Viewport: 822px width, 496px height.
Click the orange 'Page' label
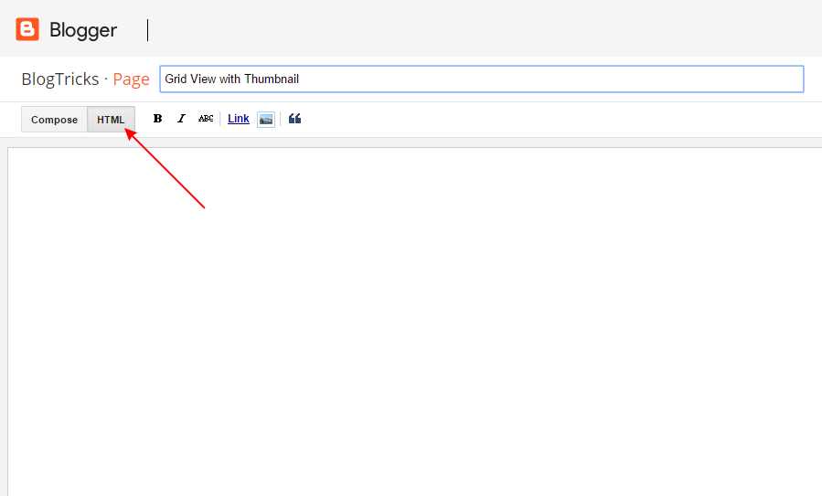[x=131, y=79]
